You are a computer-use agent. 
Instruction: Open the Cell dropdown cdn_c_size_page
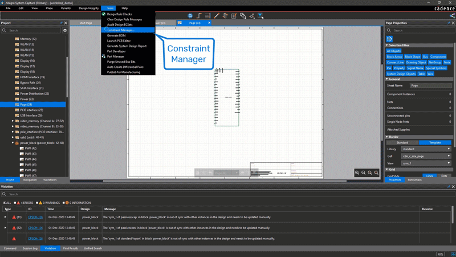(426, 156)
